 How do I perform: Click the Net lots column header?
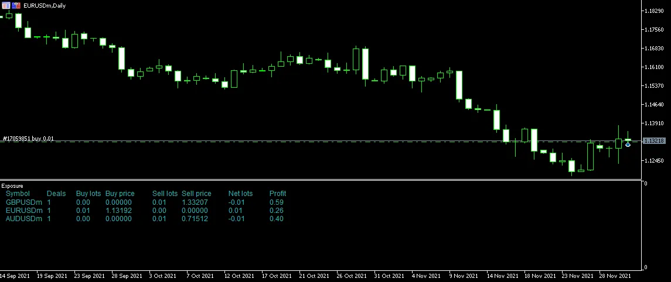tap(240, 194)
